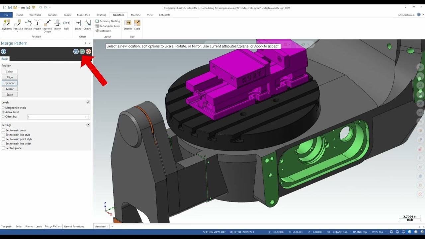Choose the Move to Origin tool
Screen dimensions: 425x239
click(47, 26)
